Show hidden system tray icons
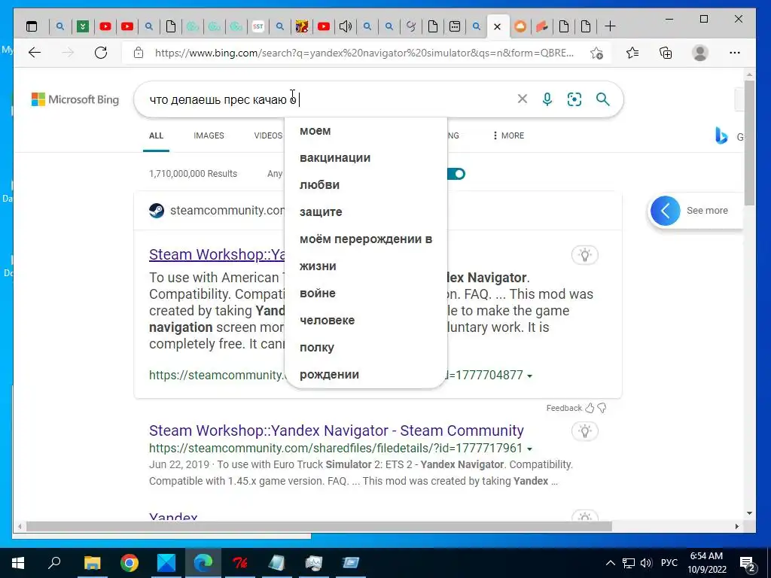This screenshot has height=578, width=771. point(610,563)
